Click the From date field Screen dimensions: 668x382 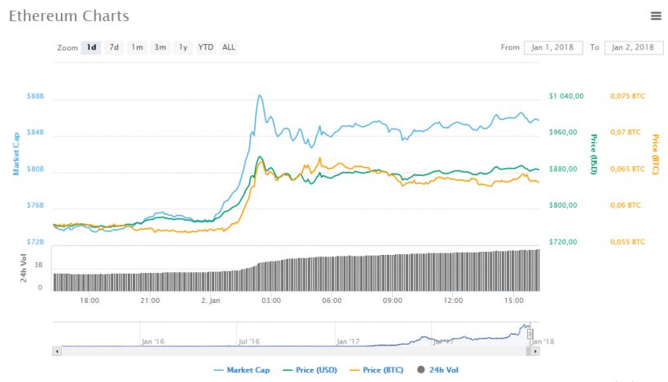pos(553,47)
